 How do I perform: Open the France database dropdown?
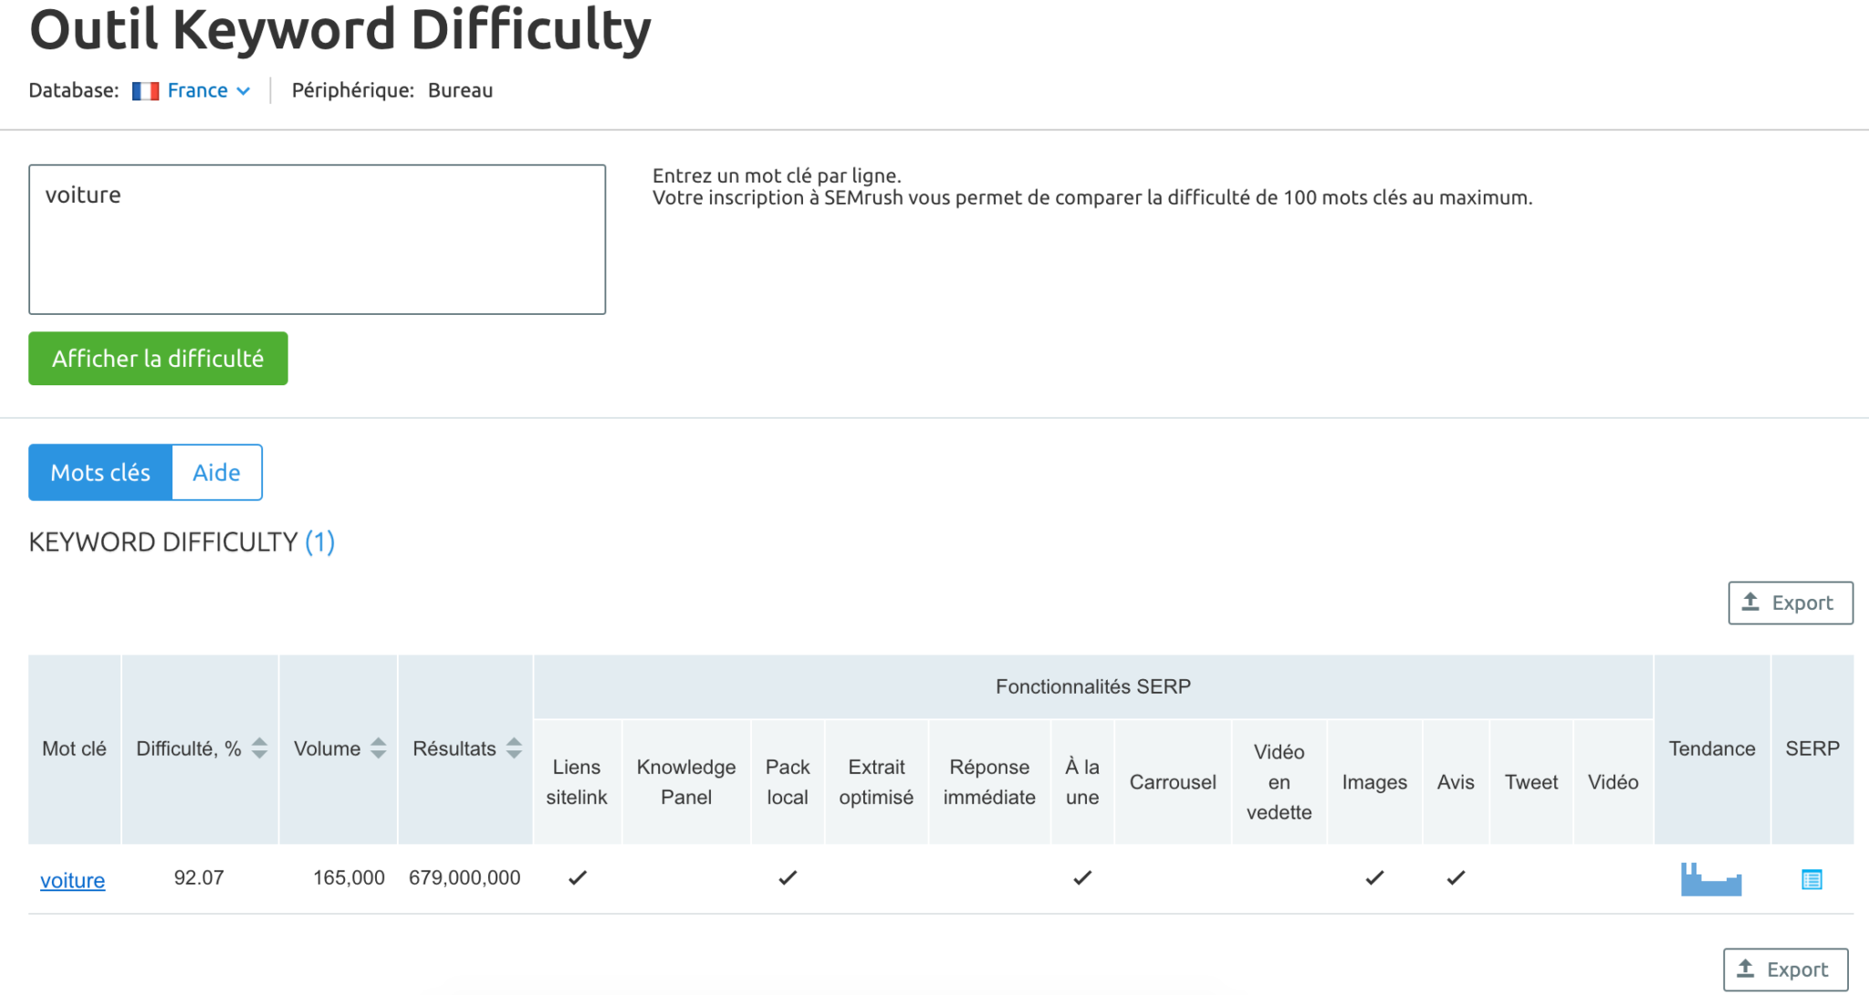pos(197,90)
